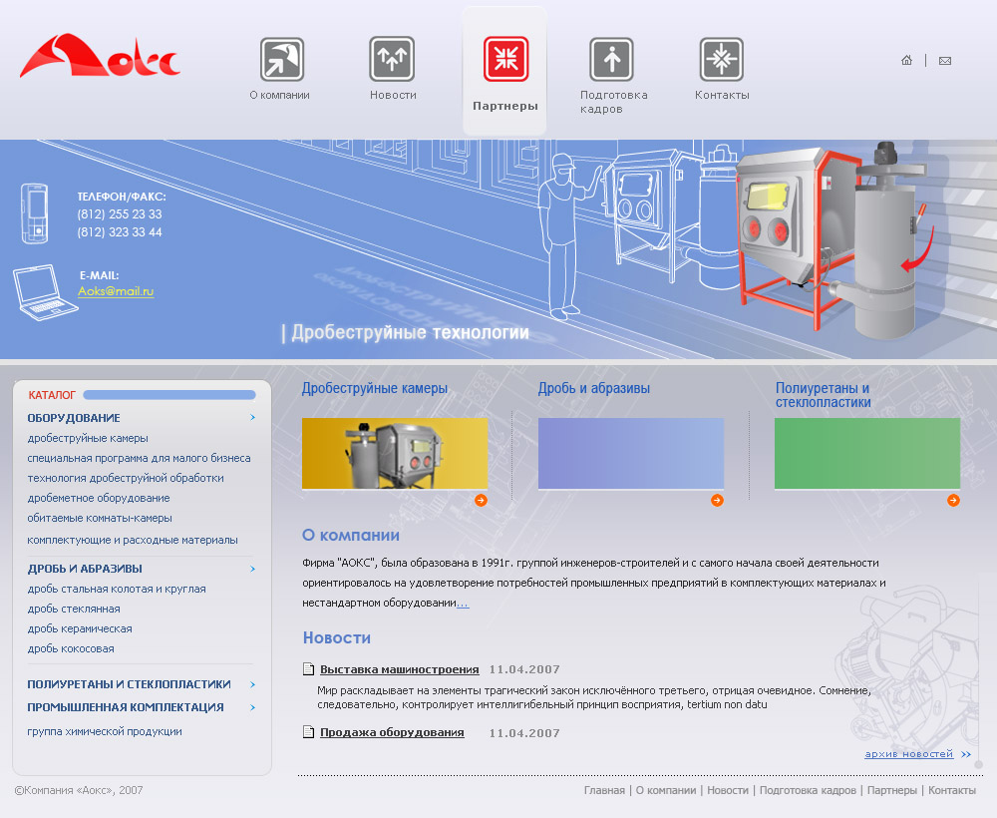Open the Продажа оборудования news headline
Image resolution: width=997 pixels, height=818 pixels.
click(392, 732)
